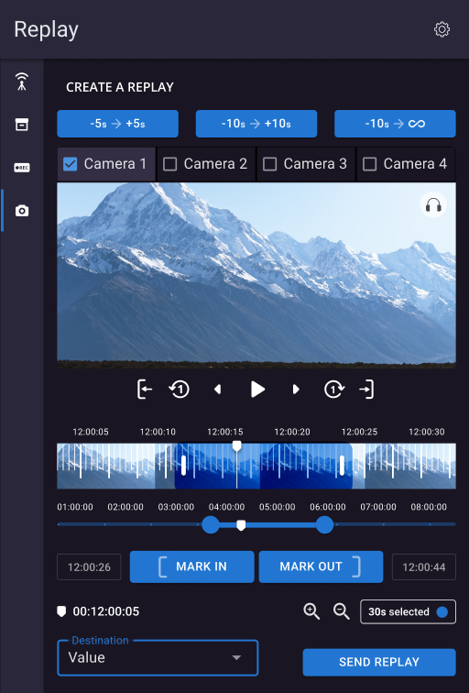
Task: Rewind one second with the back icon
Action: 180,390
